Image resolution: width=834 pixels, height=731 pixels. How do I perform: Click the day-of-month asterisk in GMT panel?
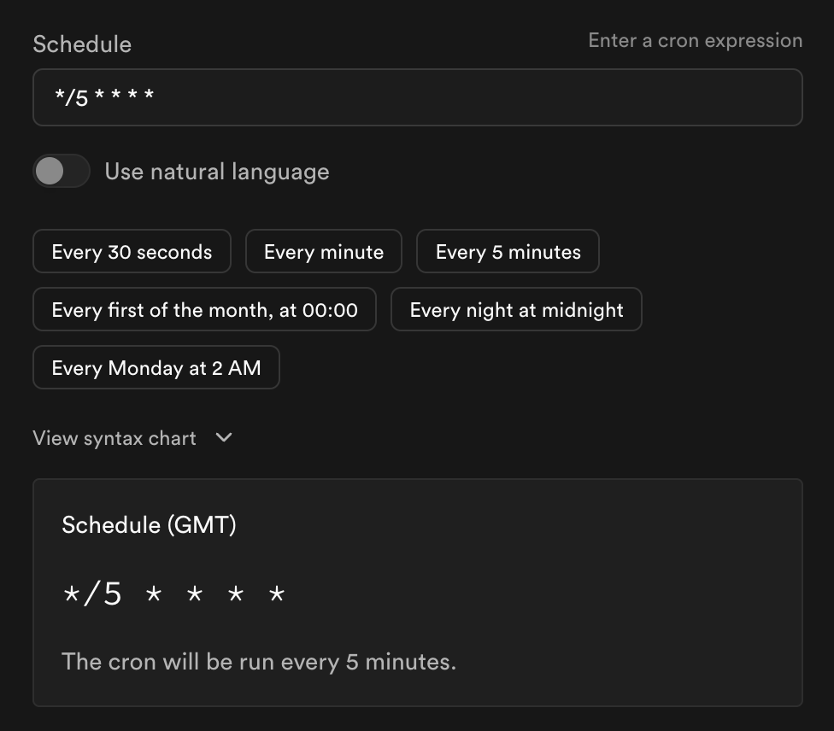pyautogui.click(x=195, y=594)
